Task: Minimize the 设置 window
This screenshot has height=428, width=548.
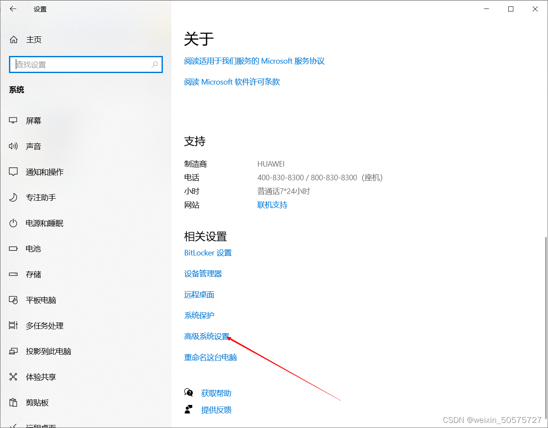Action: [486, 9]
